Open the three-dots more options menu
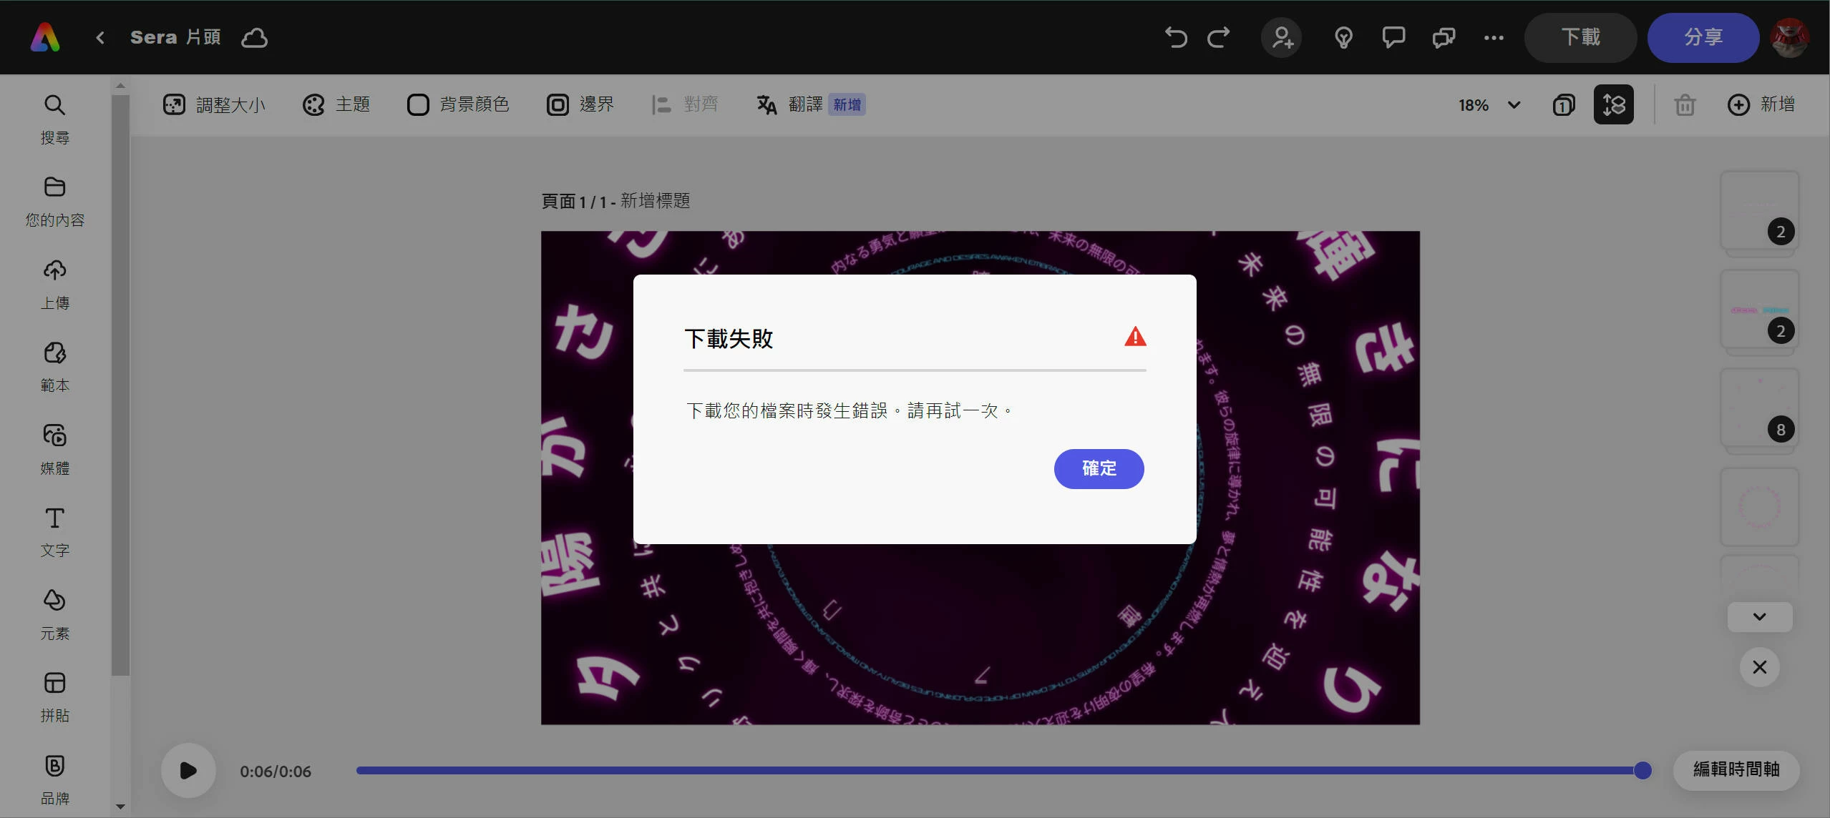The height and width of the screenshot is (818, 1830). click(x=1494, y=37)
